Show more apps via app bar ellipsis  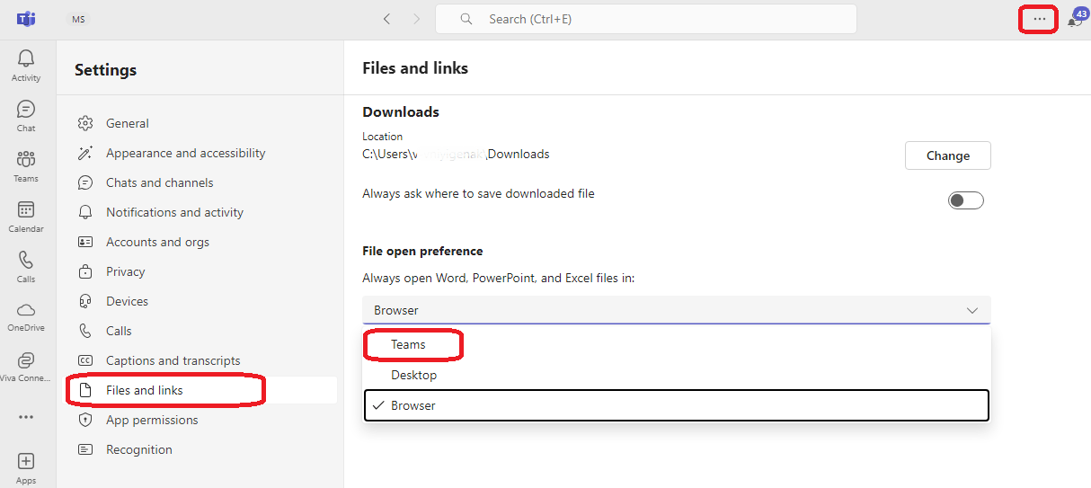pyautogui.click(x=26, y=417)
